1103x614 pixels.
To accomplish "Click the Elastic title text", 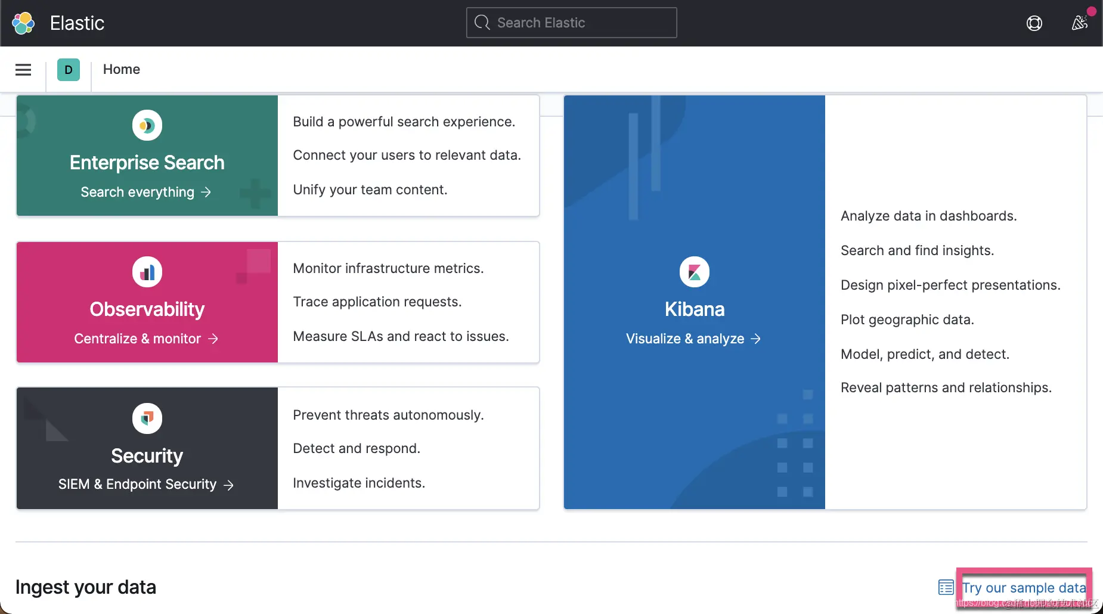I will pos(78,23).
